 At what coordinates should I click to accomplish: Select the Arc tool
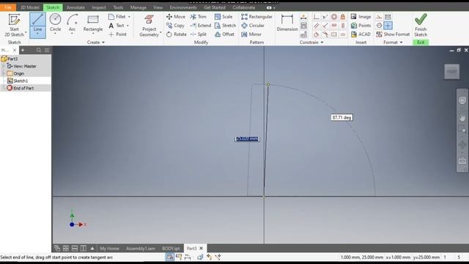72,23
